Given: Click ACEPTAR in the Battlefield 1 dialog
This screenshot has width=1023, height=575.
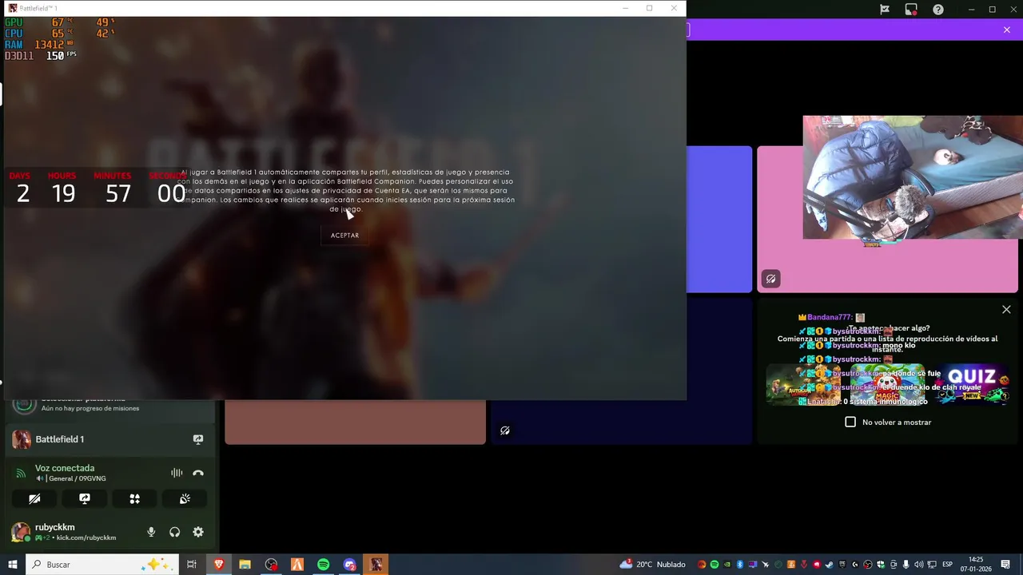Looking at the screenshot, I should click(x=344, y=236).
